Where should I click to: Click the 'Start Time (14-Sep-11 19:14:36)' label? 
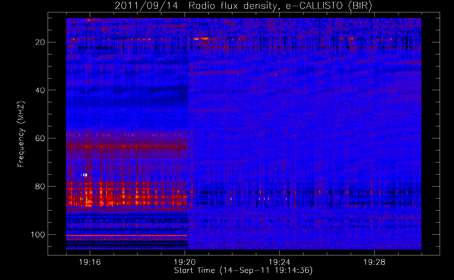pyautogui.click(x=243, y=270)
